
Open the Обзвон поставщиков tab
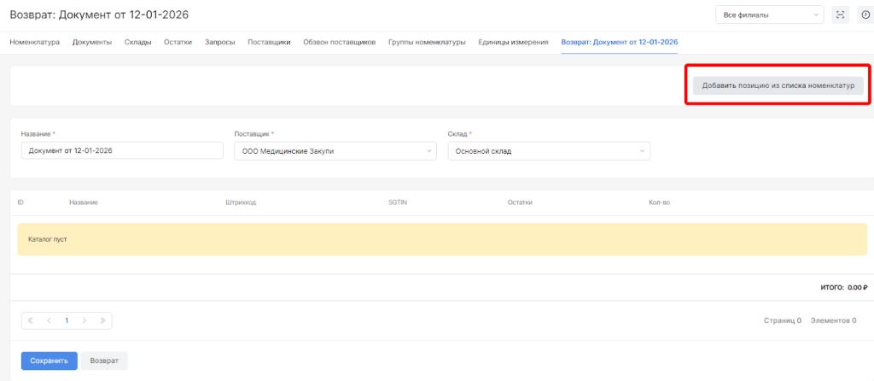pos(339,42)
